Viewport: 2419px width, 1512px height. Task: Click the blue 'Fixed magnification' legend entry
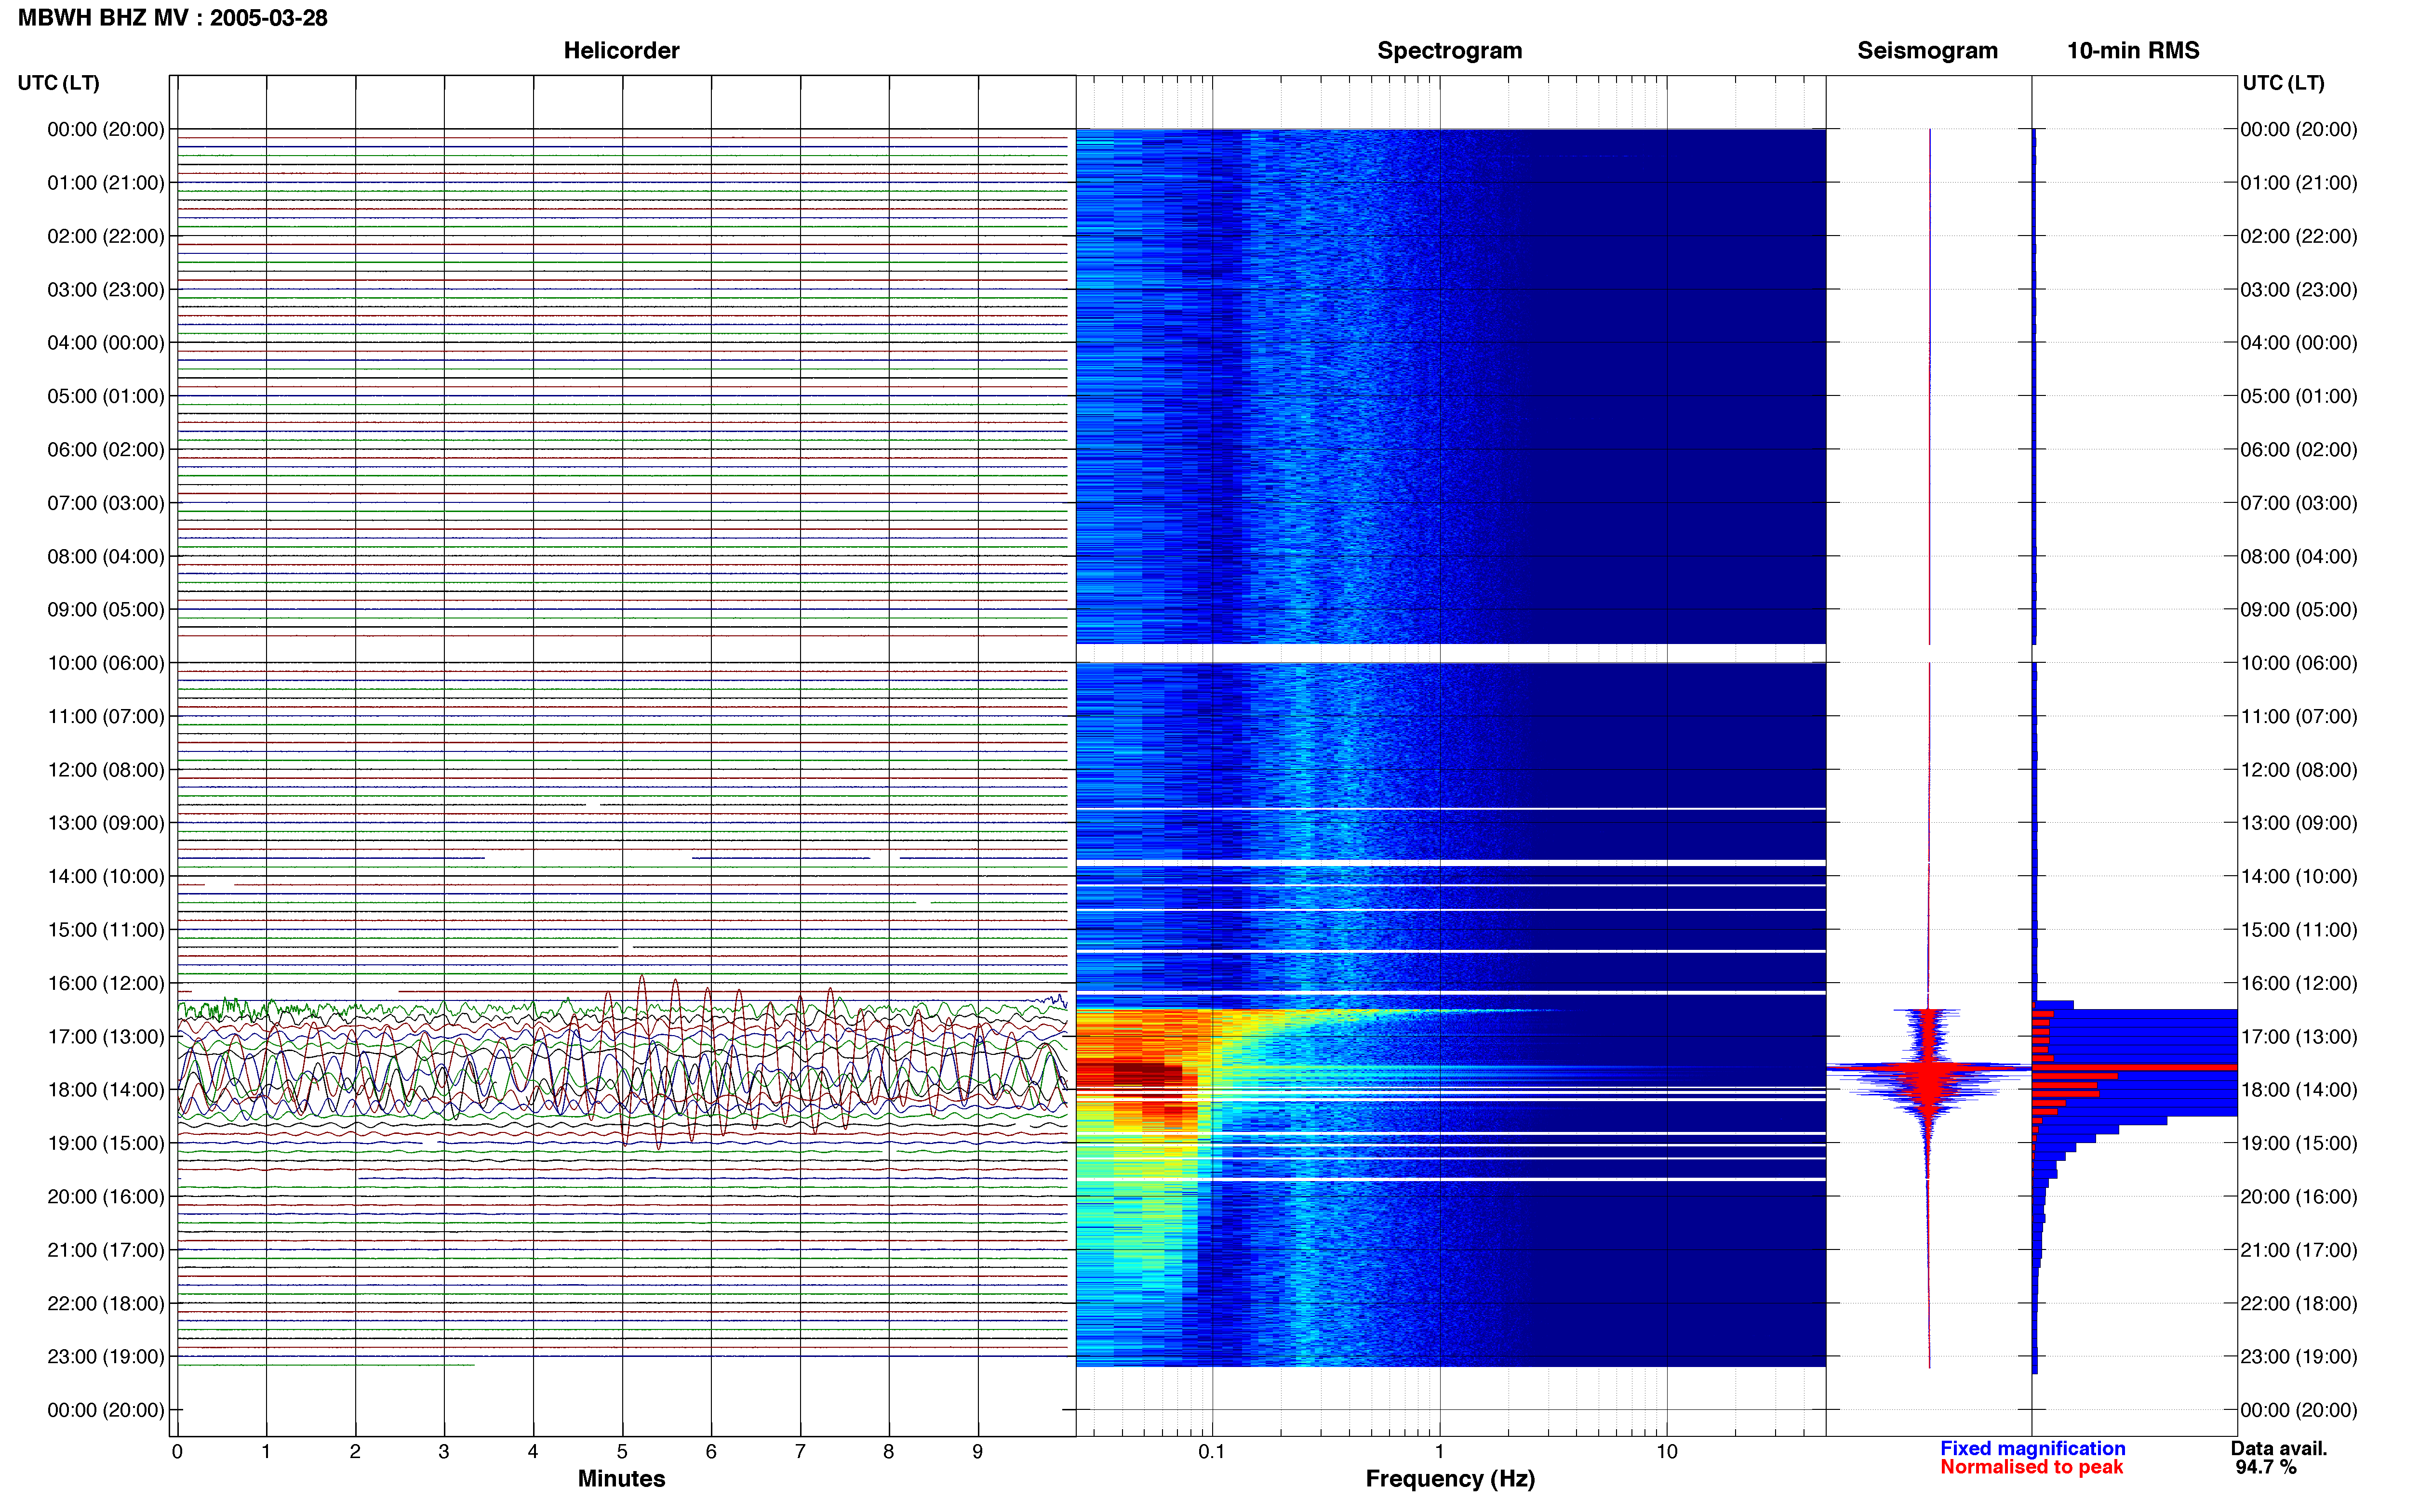tap(2032, 1448)
